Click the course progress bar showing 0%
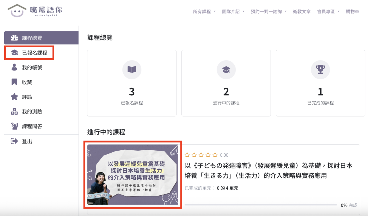368x216 pixels. click(260, 205)
